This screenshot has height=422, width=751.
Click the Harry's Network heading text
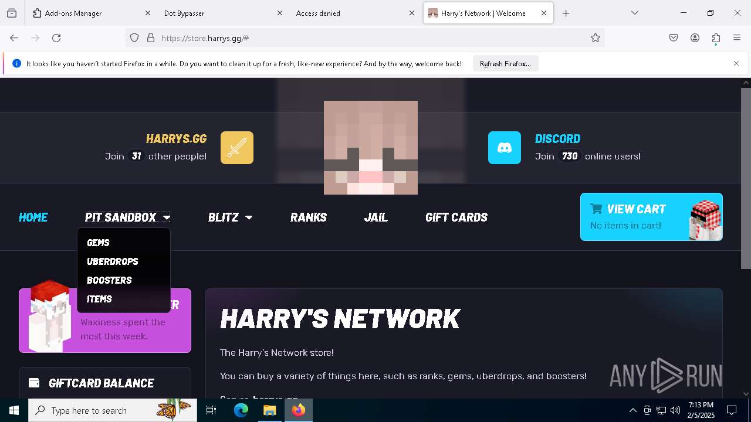[340, 319]
